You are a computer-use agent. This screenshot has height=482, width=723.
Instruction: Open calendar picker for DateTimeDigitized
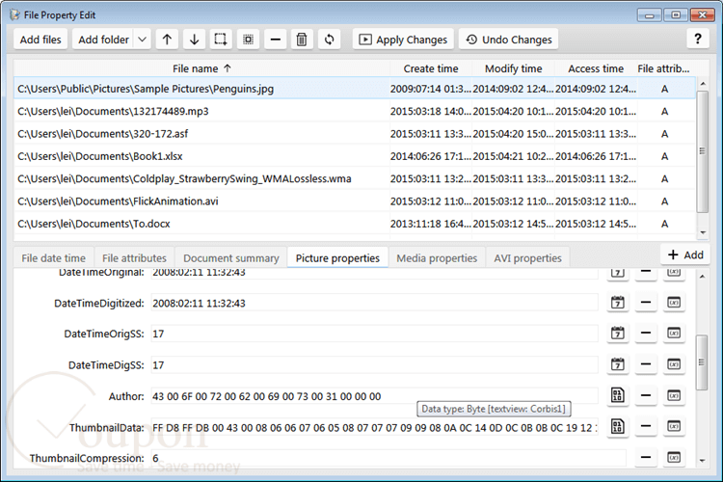(618, 303)
